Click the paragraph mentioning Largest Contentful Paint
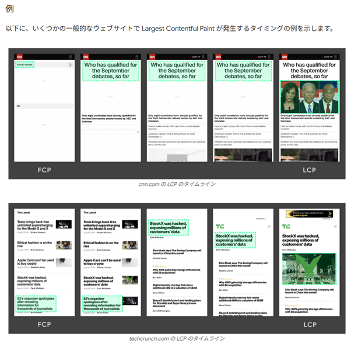 click(170, 29)
